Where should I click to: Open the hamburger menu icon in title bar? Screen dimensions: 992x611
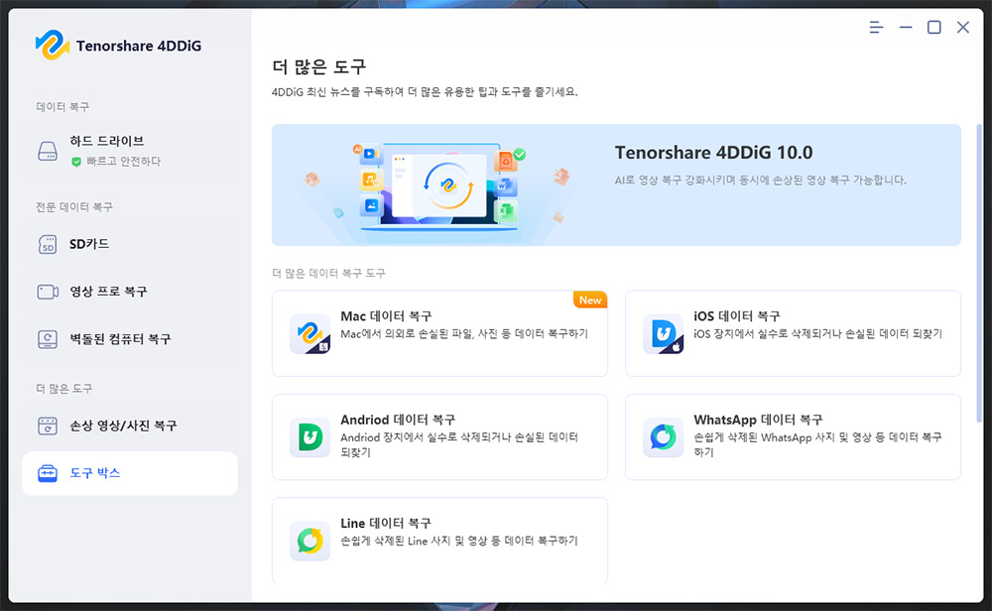coord(876,27)
